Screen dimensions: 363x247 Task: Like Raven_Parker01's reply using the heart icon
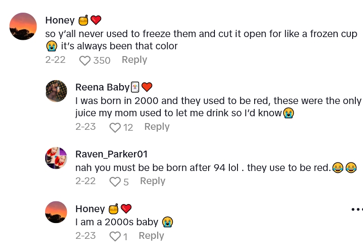[x=115, y=182]
